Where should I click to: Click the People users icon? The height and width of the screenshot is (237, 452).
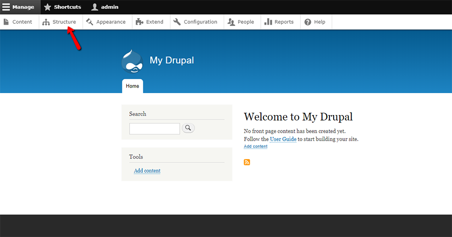coord(231,22)
